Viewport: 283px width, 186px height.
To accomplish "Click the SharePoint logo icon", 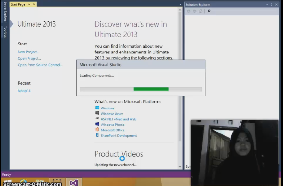I will tap(97, 135).
